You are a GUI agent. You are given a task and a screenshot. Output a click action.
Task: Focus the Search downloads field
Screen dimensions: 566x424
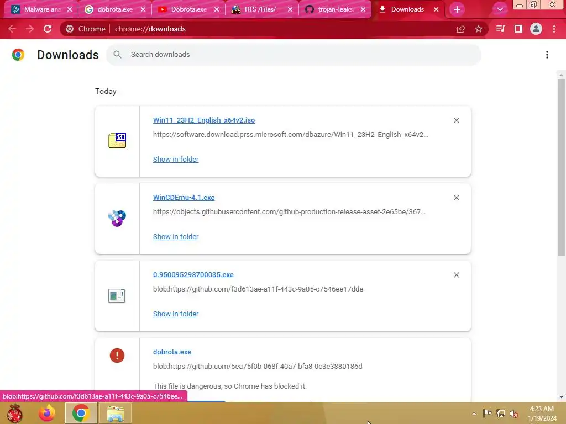point(294,55)
